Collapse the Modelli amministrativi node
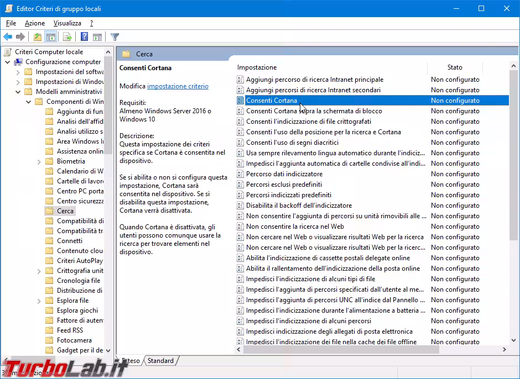This screenshot has height=379, width=520. (x=18, y=92)
